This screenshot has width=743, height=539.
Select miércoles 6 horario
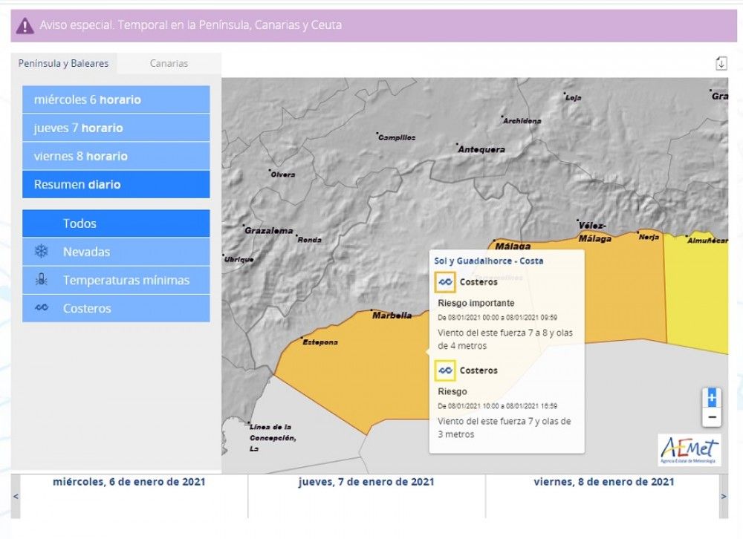(116, 99)
